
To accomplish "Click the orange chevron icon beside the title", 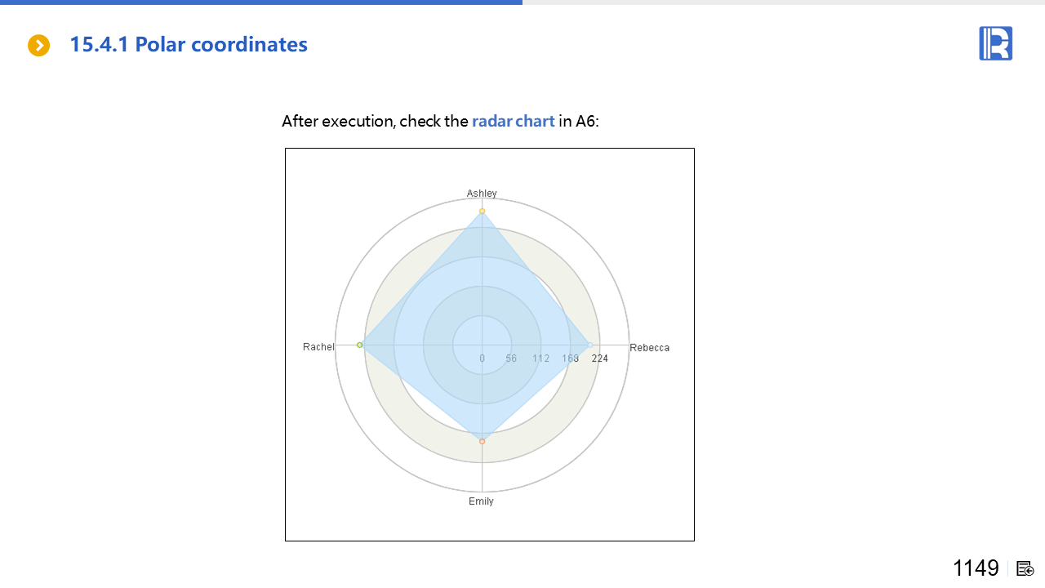I will coord(38,46).
